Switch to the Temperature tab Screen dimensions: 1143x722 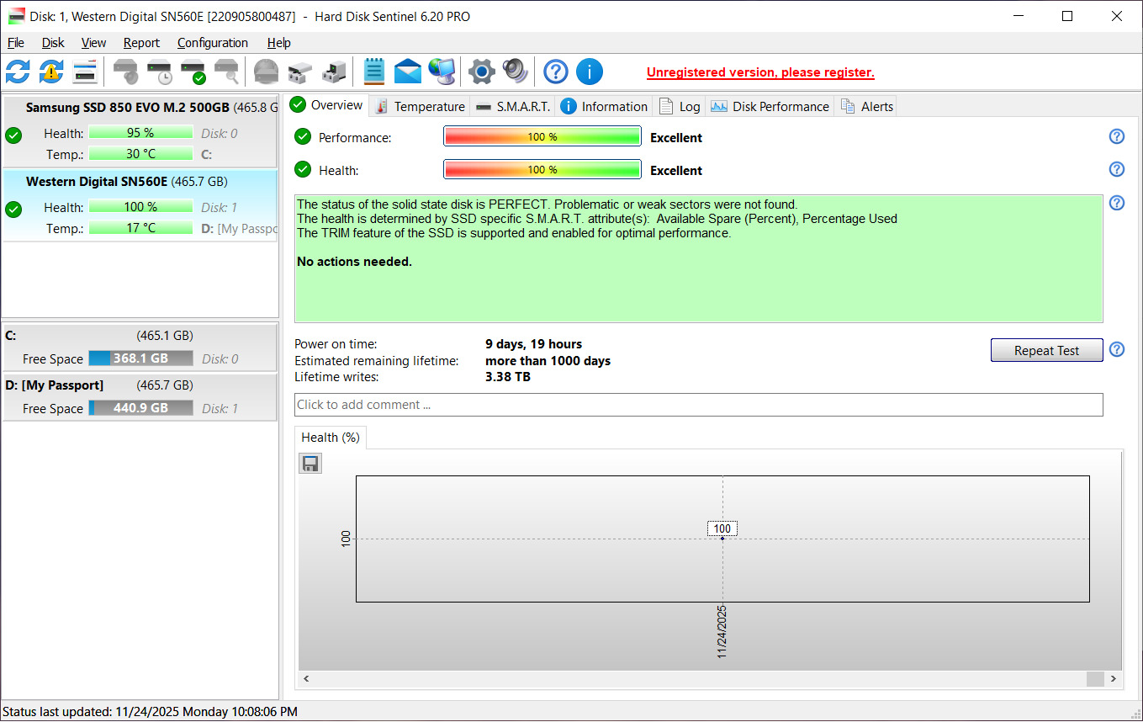point(420,106)
